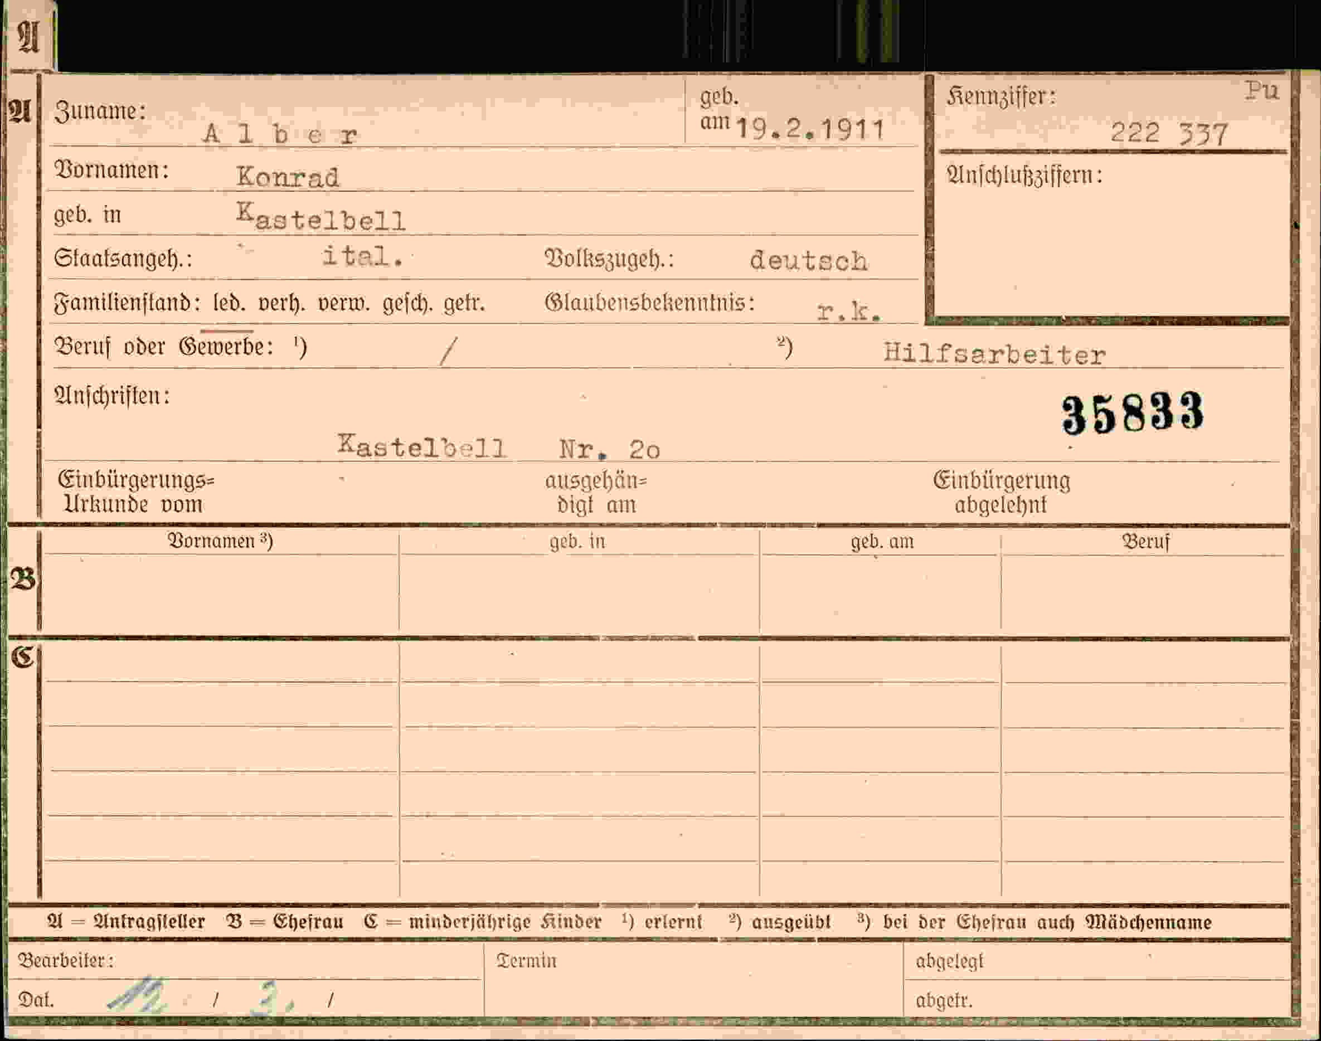Click the index tab letter A at top-left
Screen dimensions: 1321x1041
click(28, 38)
